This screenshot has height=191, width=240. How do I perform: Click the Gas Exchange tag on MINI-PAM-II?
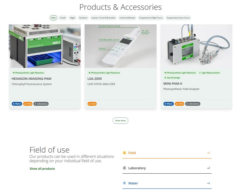(x=172, y=78)
